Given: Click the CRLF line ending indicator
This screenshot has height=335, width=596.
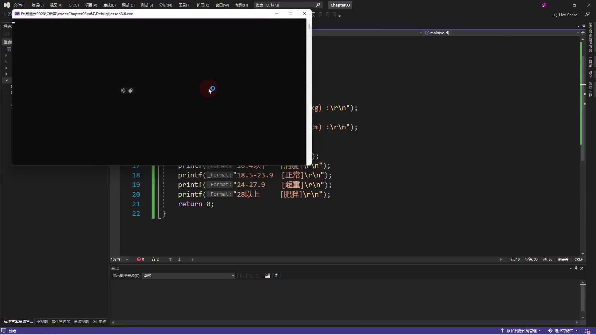Looking at the screenshot, I should [578, 259].
